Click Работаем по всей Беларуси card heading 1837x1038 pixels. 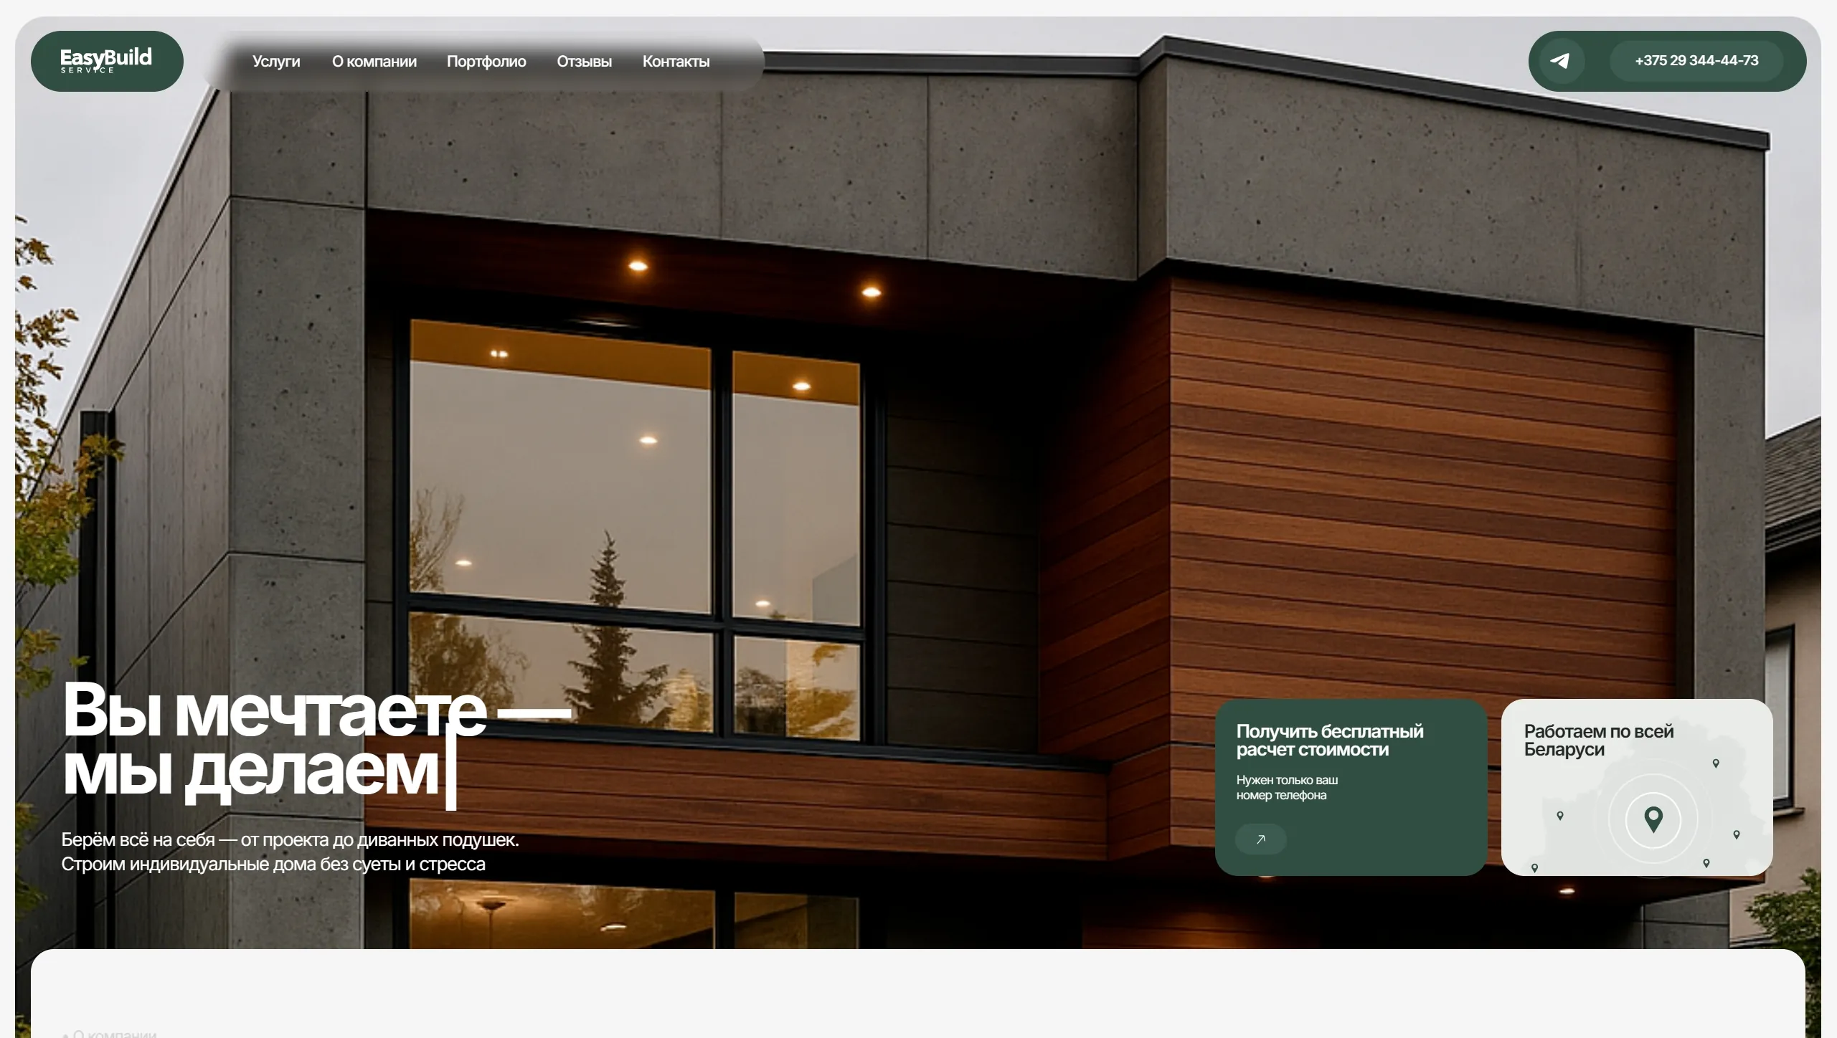pyautogui.click(x=1598, y=741)
